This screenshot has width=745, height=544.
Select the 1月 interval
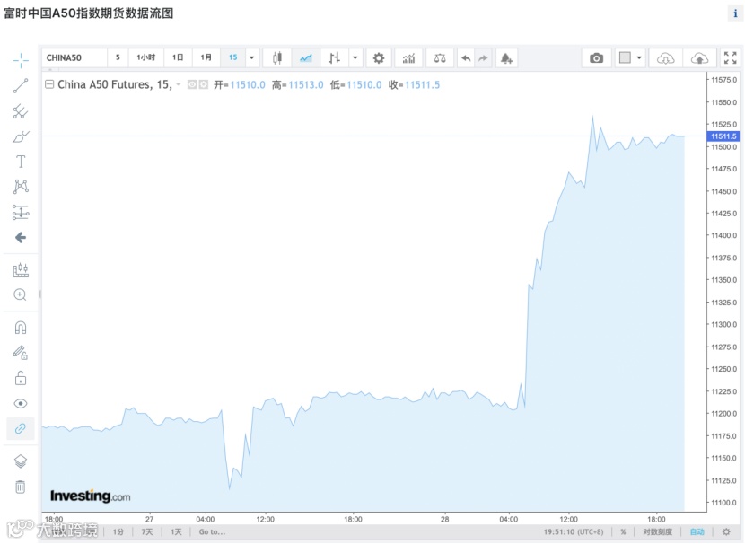click(x=206, y=58)
